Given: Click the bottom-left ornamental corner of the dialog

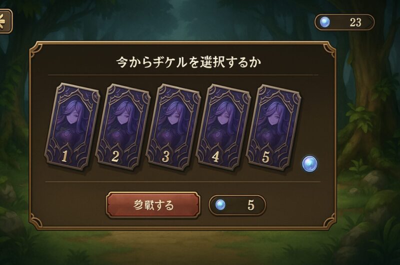Looking at the screenshot, I should pos(36,222).
